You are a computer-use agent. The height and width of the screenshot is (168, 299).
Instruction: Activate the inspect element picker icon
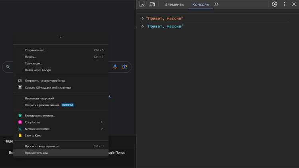142,4
